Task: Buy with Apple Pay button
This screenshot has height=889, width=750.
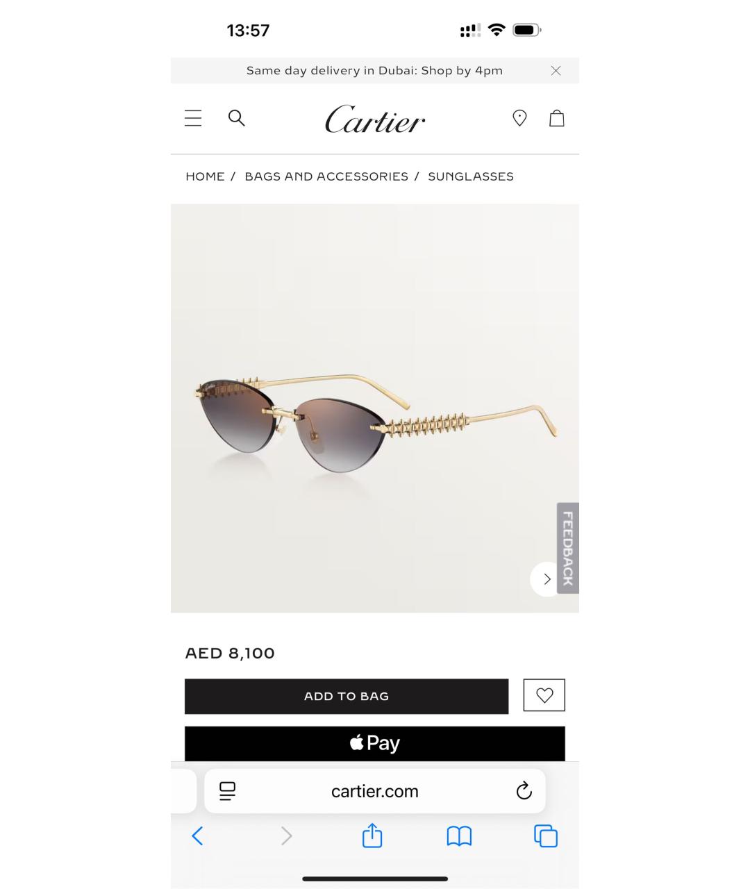Action: 375,743
